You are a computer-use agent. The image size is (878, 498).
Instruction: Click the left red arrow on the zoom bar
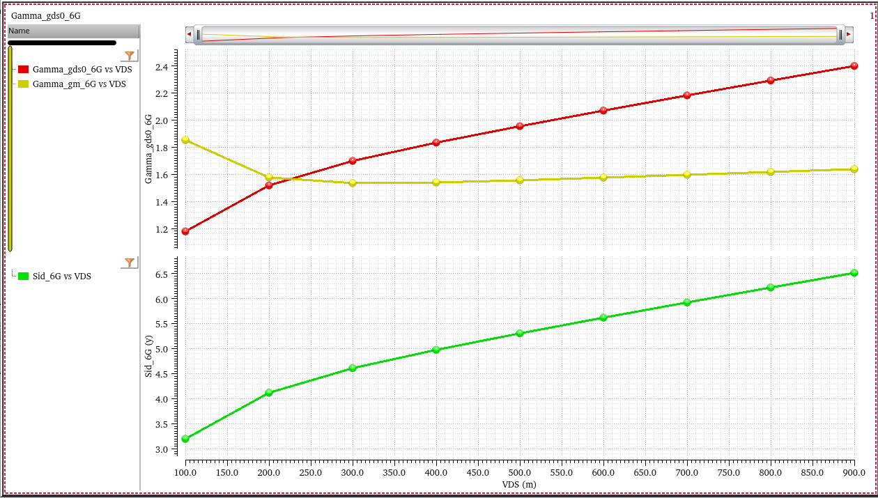click(x=189, y=34)
